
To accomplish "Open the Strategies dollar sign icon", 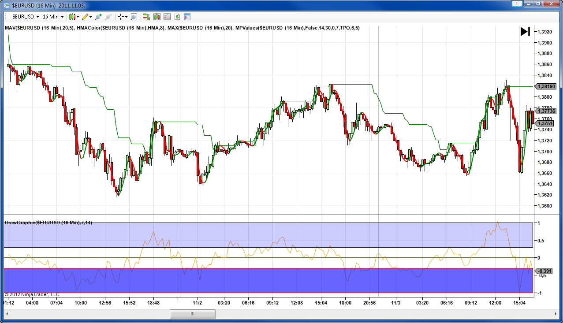I will click(177, 17).
